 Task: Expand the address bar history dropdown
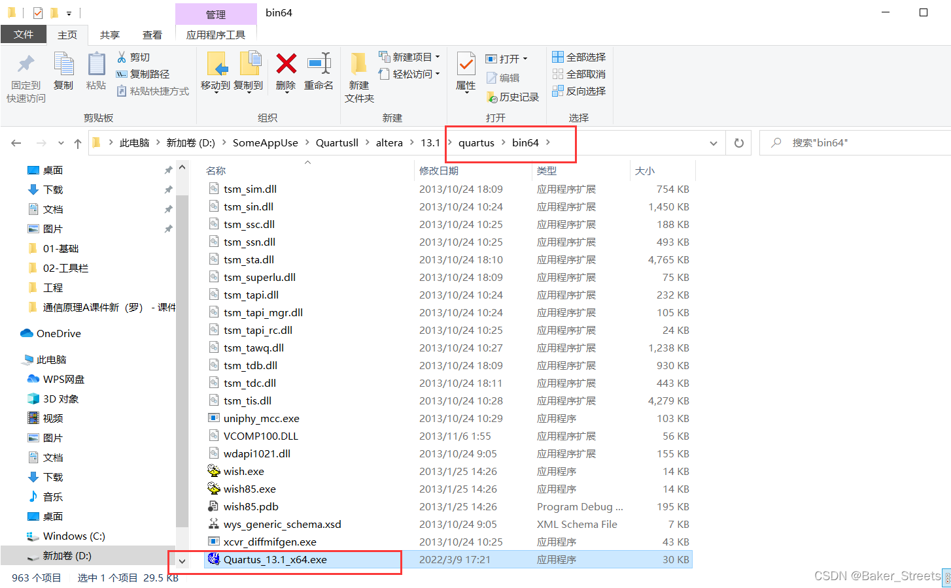pos(714,143)
